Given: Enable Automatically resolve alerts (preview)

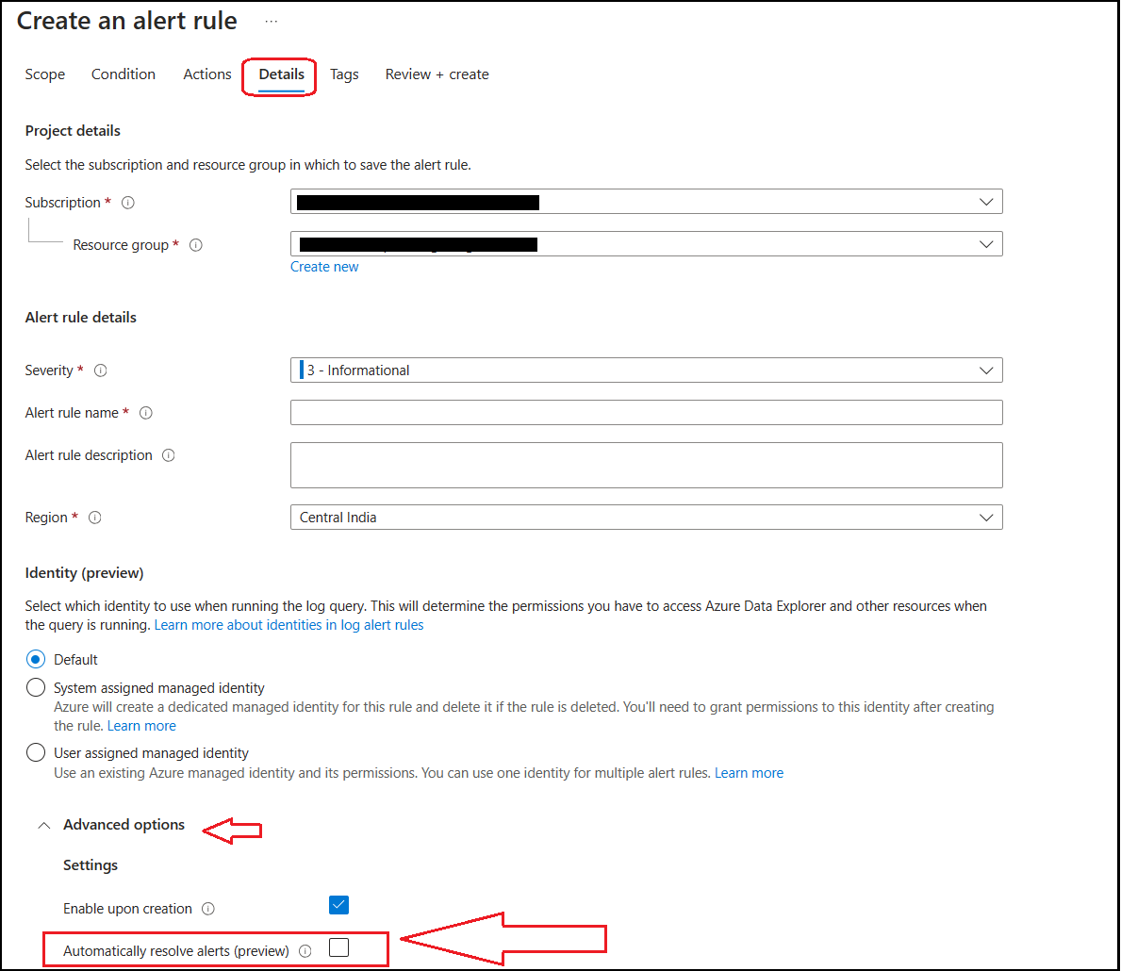Looking at the screenshot, I should coord(338,947).
